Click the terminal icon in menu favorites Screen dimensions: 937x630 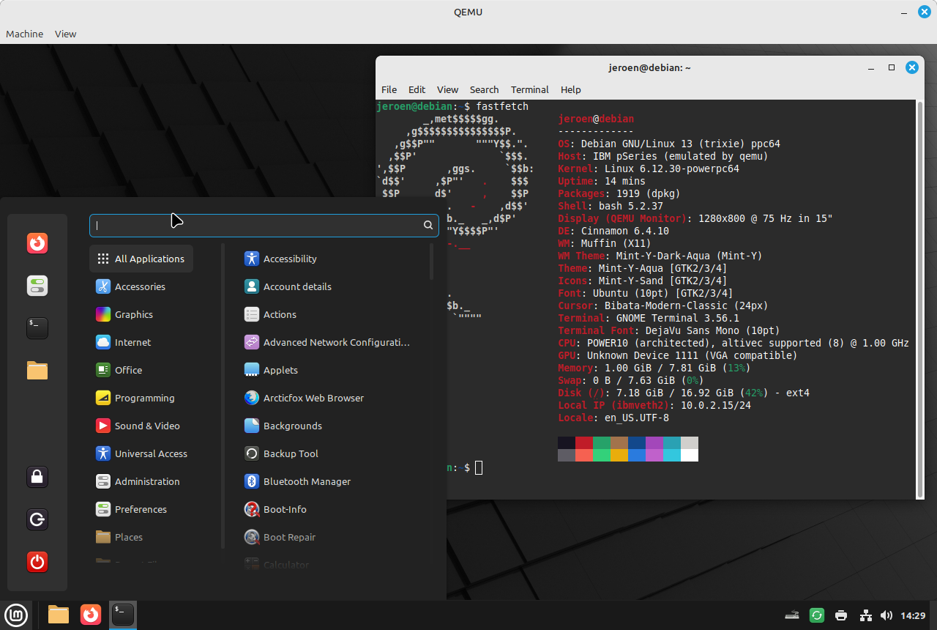[x=37, y=327]
